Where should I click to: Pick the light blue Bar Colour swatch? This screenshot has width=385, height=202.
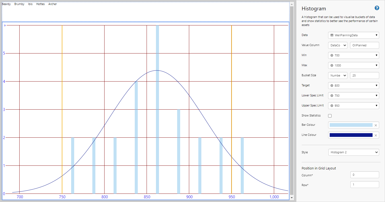tap(351, 125)
